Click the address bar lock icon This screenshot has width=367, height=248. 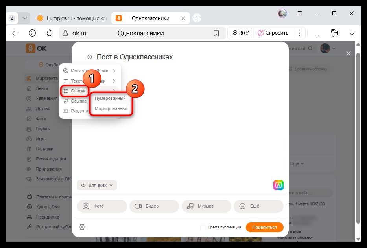[65, 33]
